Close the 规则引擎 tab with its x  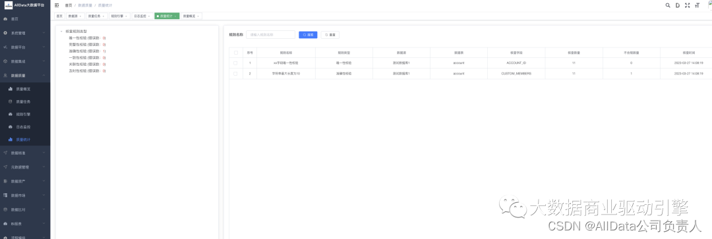coord(126,16)
